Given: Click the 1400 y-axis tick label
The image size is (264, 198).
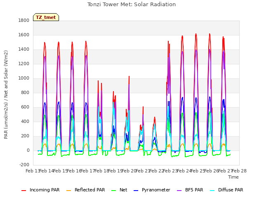Looking at the screenshot, I should click(24, 49).
